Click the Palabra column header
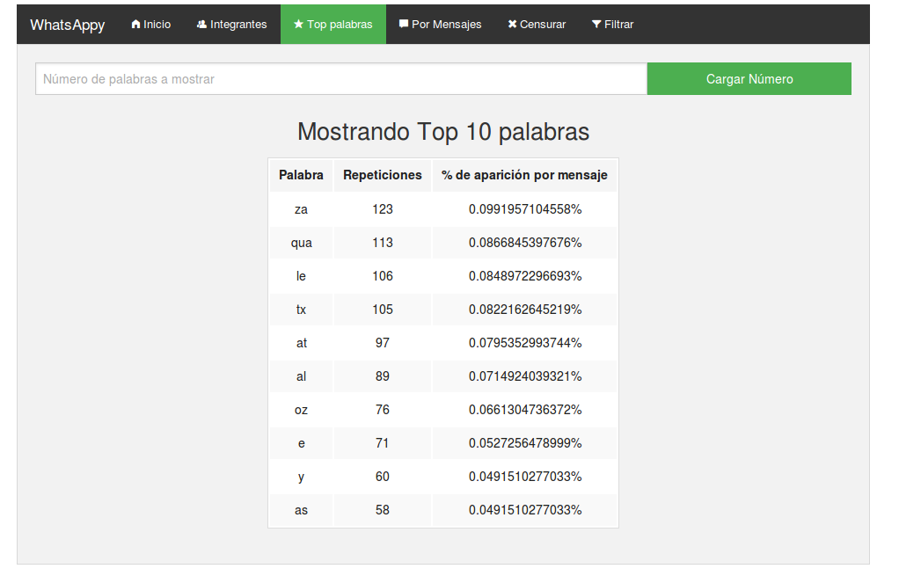Screen dimensions: 899x576 click(301, 175)
